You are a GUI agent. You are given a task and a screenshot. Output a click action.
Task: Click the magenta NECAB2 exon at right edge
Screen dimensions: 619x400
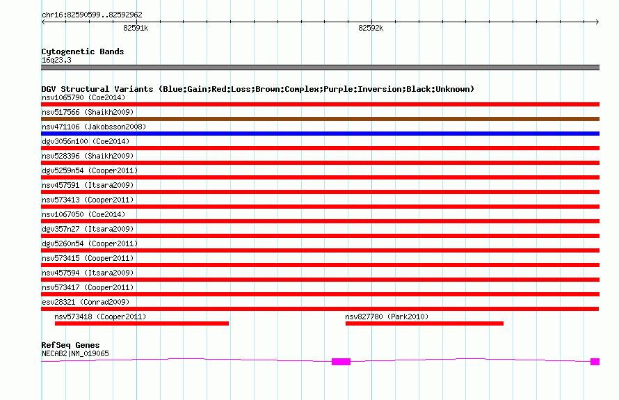[x=595, y=362]
